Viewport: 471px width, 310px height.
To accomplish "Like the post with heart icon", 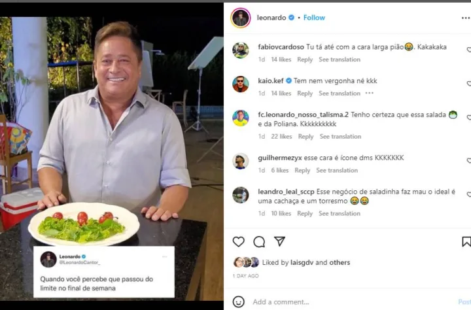I will pos(239,242).
